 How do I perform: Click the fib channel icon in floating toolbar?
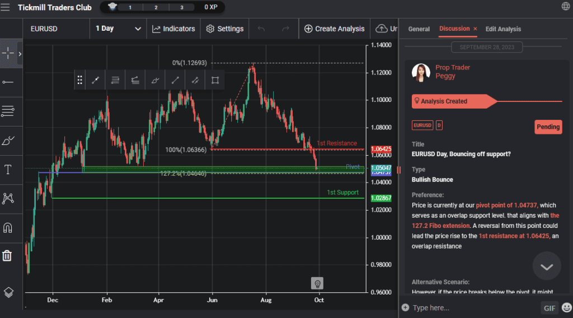click(x=135, y=80)
